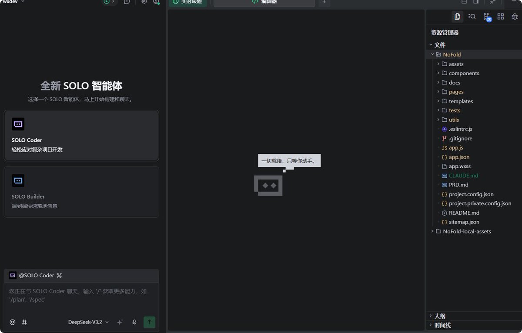Switch to the 编辑器 editor tab
Viewport: 522px width, 333px height.
click(264, 2)
